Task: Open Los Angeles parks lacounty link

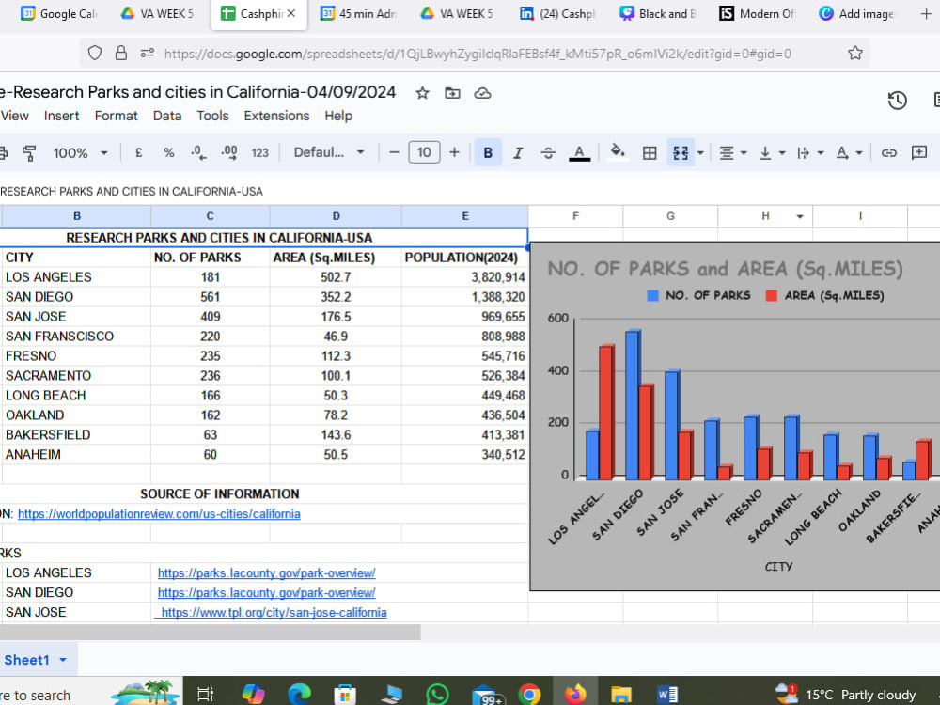Action: [266, 573]
